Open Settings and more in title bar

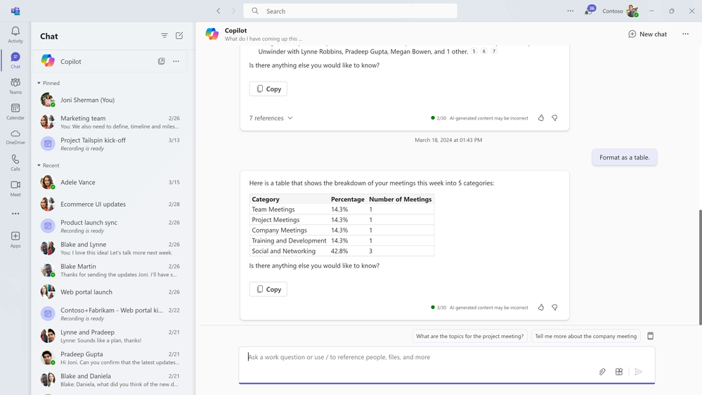(x=570, y=11)
